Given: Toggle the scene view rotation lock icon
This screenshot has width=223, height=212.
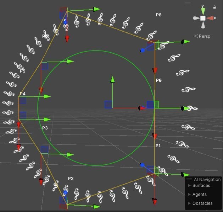Looking at the screenshot, I should click(214, 7).
